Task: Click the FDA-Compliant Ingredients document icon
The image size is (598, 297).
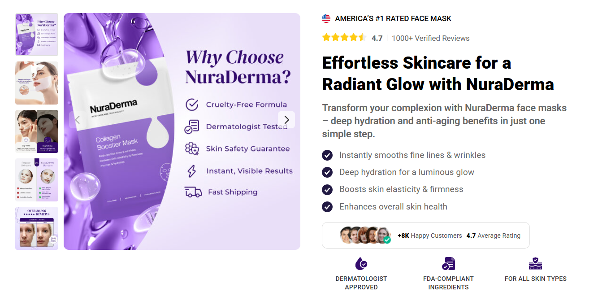Action: coord(448,263)
